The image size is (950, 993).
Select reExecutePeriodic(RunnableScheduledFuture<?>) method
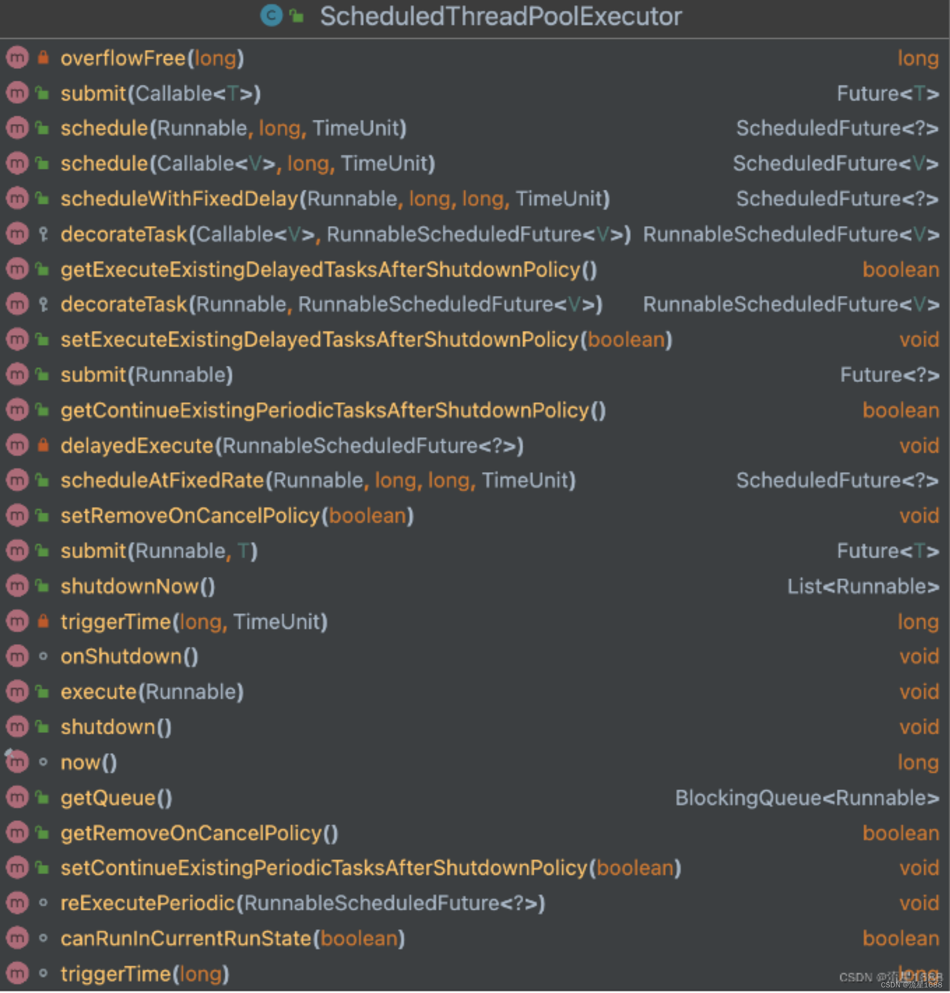tap(303, 904)
